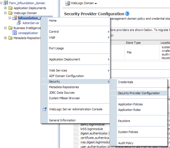Expand the Control submenu arrow
170x148 pixels.
(x=109, y=32)
